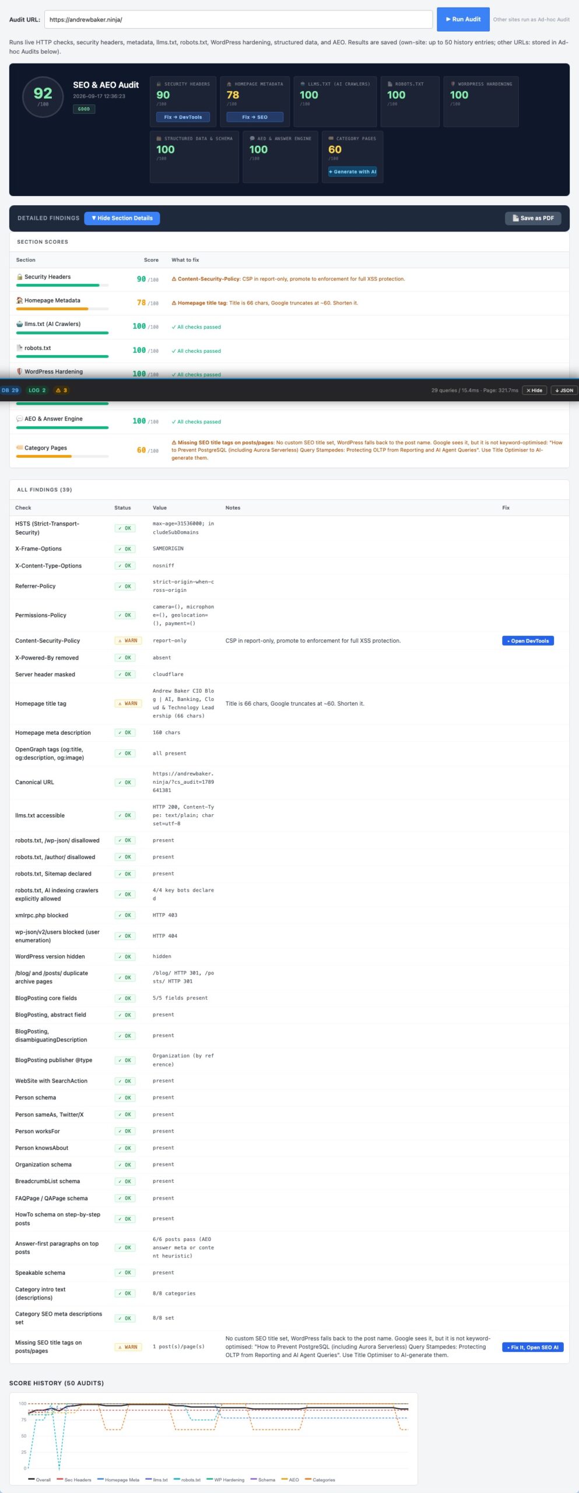Click the icon on Category Pages score card
This screenshot has height=1493, width=579.
[331, 139]
